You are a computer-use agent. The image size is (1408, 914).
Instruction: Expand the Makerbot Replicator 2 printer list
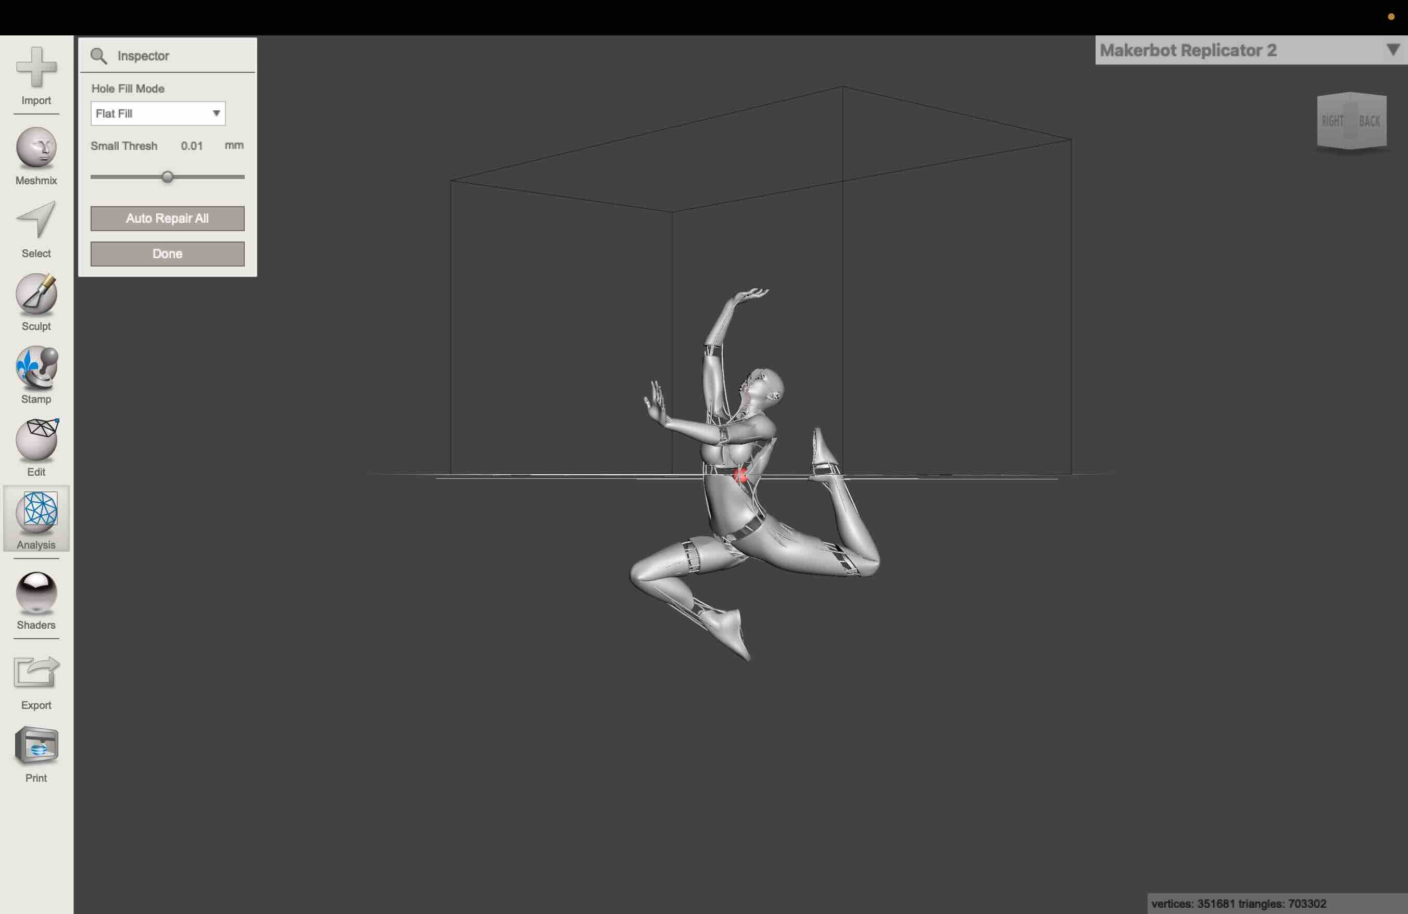[1188, 50]
